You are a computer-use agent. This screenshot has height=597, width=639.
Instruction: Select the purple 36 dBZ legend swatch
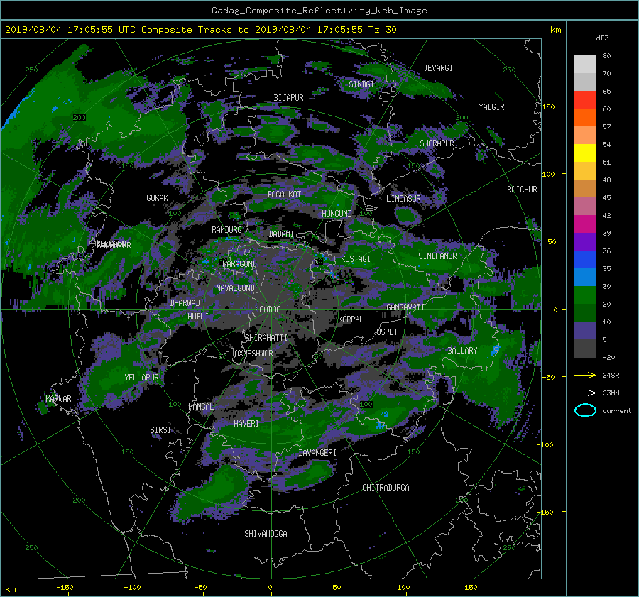[x=585, y=241]
